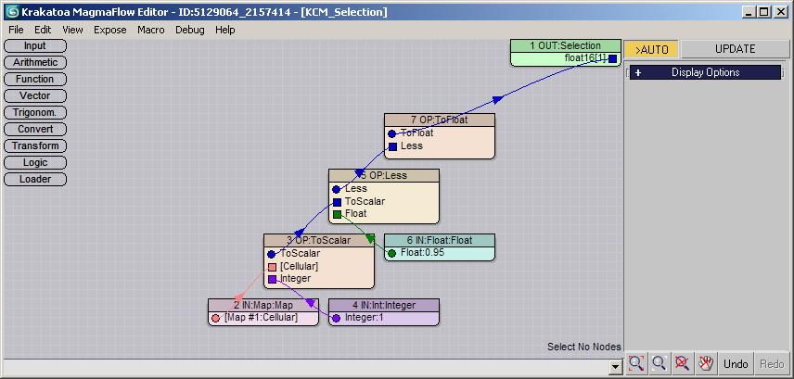
Task: Click the Float:0.95 value text
Action: click(422, 252)
